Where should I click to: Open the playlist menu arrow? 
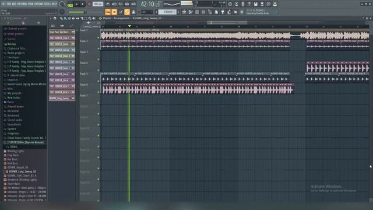point(51,18)
